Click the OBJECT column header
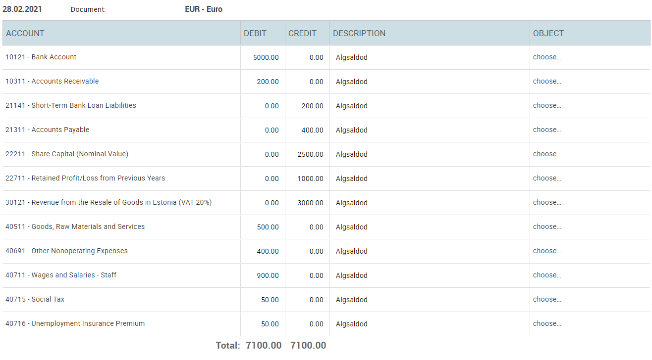 pyautogui.click(x=548, y=33)
